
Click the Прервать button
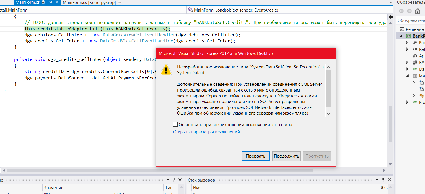[x=256, y=156]
